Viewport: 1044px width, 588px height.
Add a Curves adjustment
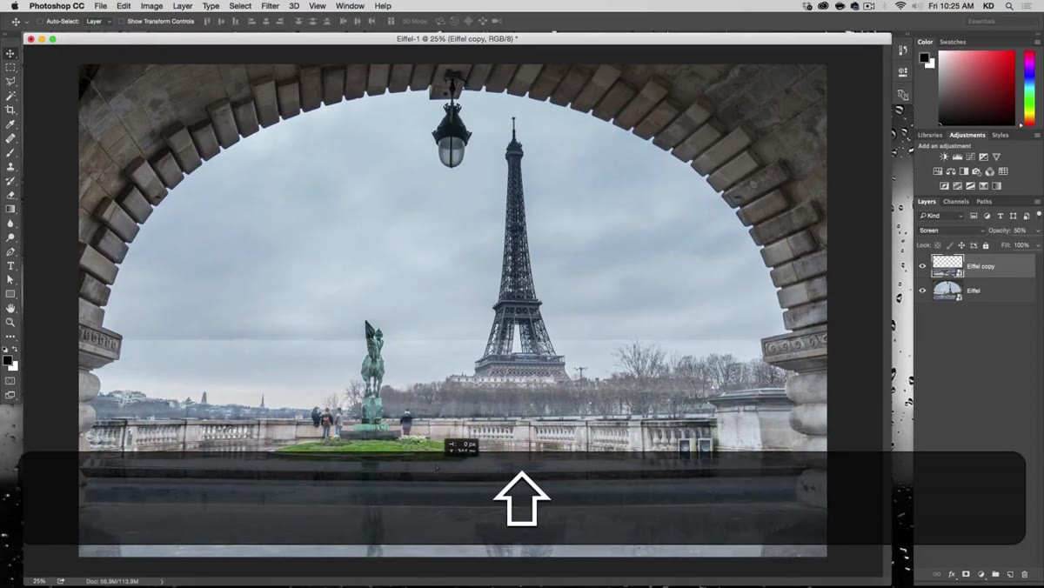point(970,157)
